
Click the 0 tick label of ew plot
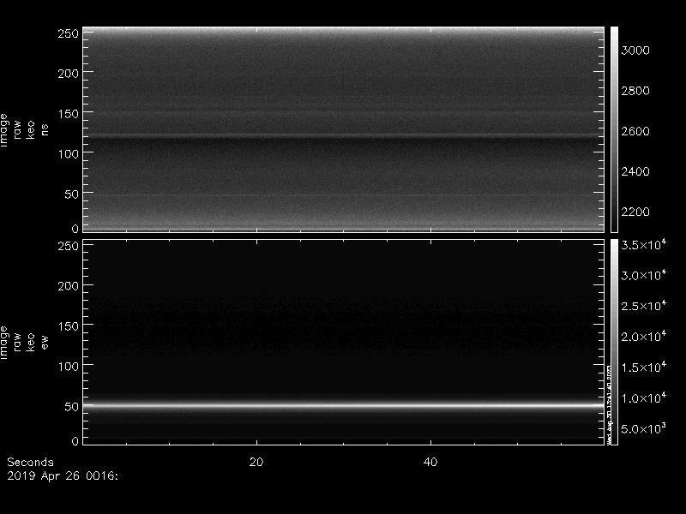click(x=75, y=440)
